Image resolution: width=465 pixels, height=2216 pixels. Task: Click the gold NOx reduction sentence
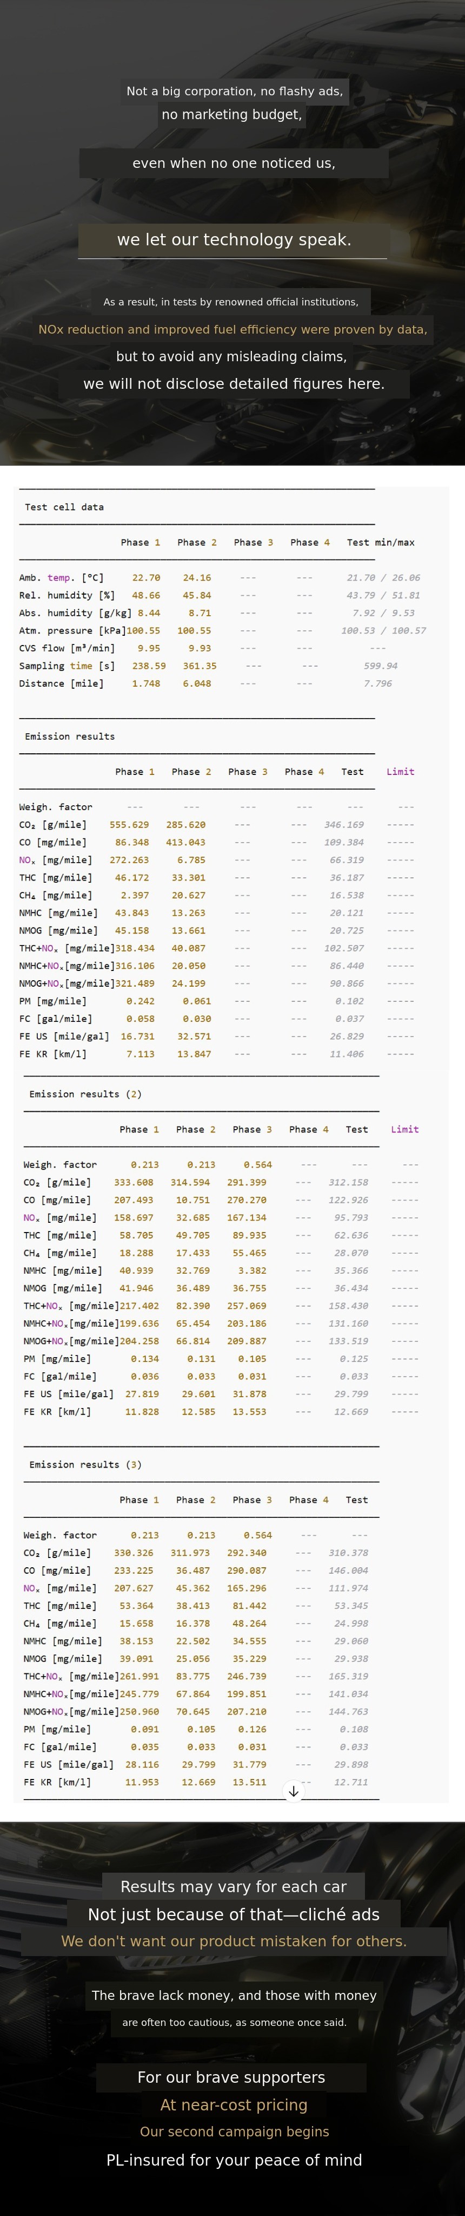232,329
